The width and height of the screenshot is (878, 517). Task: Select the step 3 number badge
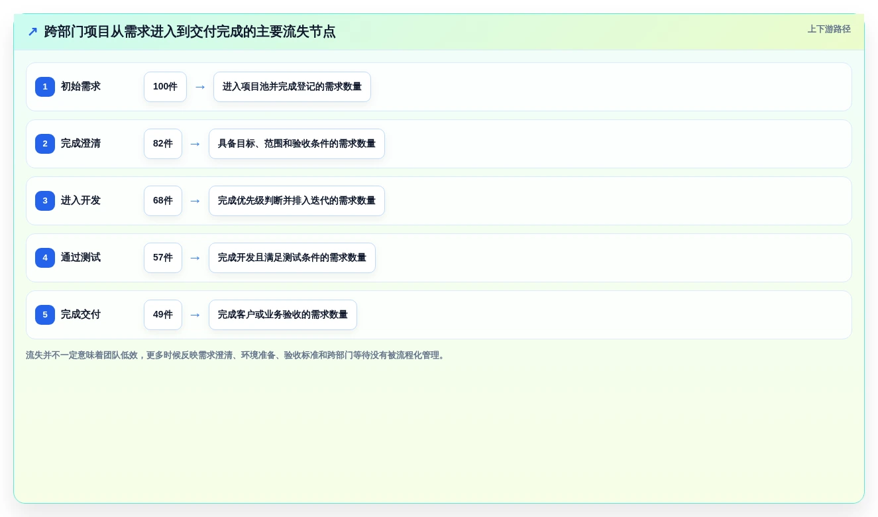45,201
